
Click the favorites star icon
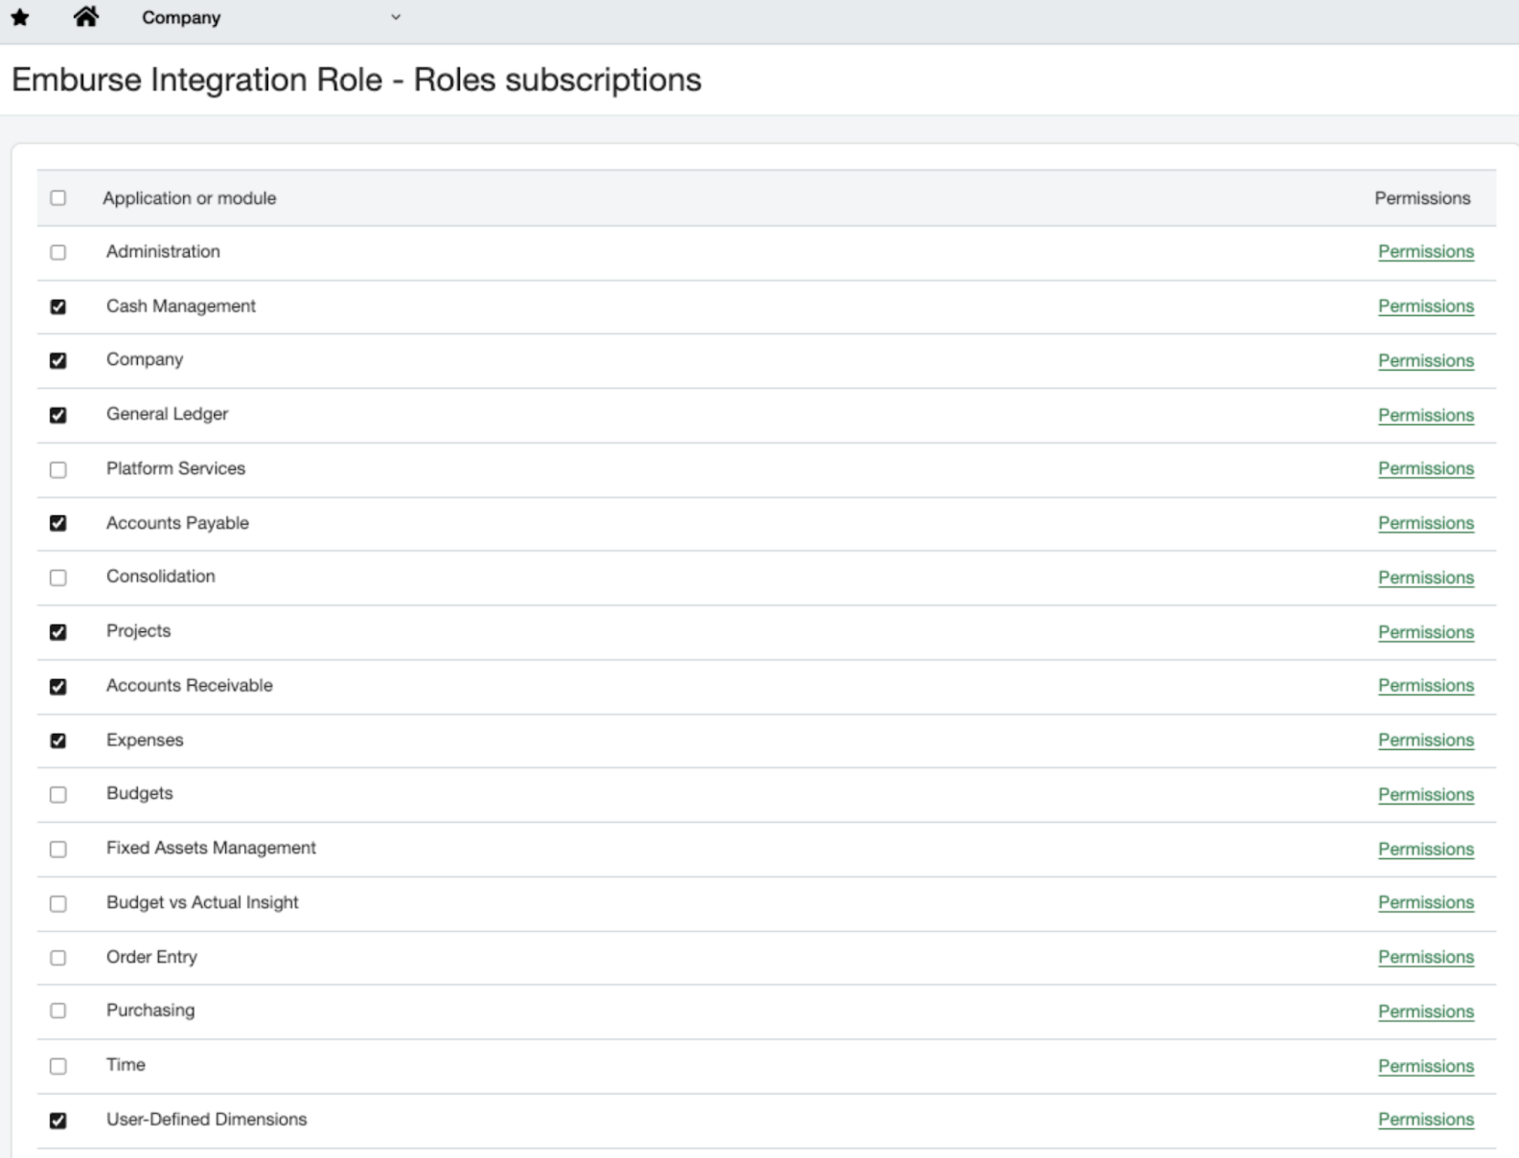(21, 18)
